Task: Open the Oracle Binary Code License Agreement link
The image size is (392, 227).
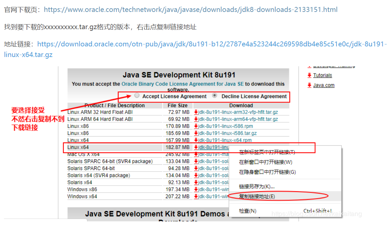Action: coord(182,84)
